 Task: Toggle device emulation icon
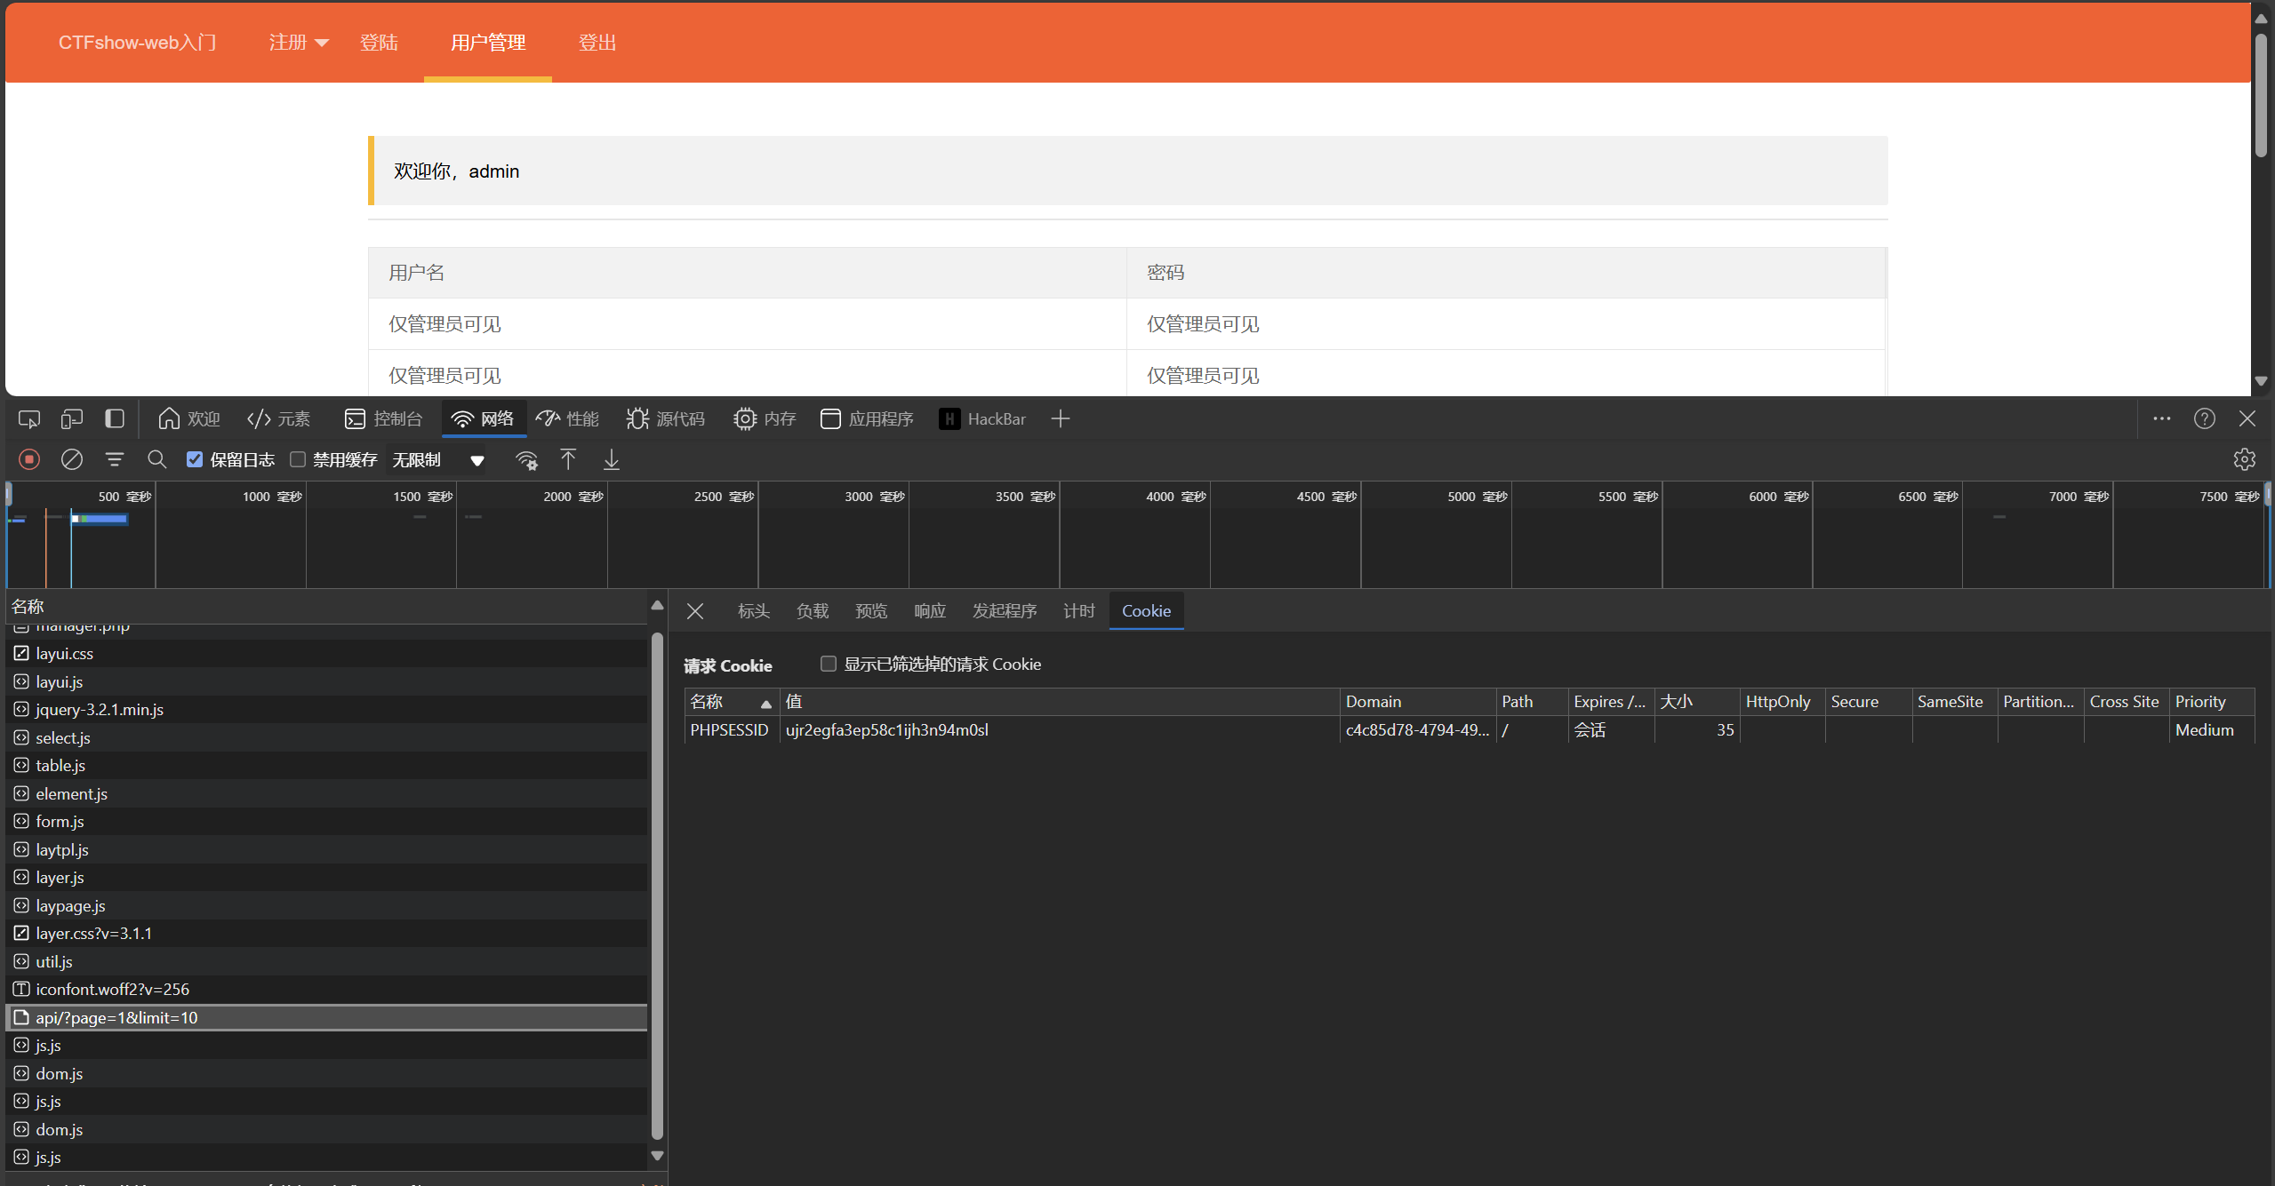72,418
